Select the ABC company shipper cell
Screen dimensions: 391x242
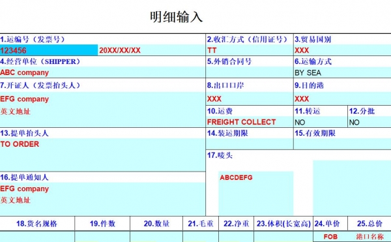pos(102,72)
